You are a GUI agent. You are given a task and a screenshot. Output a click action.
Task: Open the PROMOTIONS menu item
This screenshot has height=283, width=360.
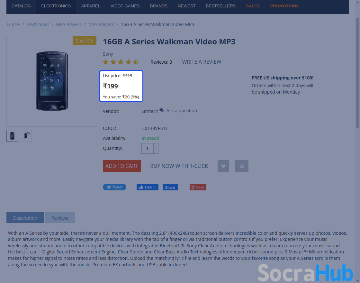tap(284, 6)
